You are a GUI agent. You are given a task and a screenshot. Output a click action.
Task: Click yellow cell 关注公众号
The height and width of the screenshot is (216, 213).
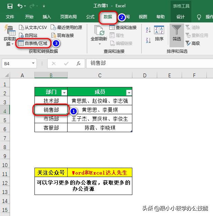pos(51,173)
